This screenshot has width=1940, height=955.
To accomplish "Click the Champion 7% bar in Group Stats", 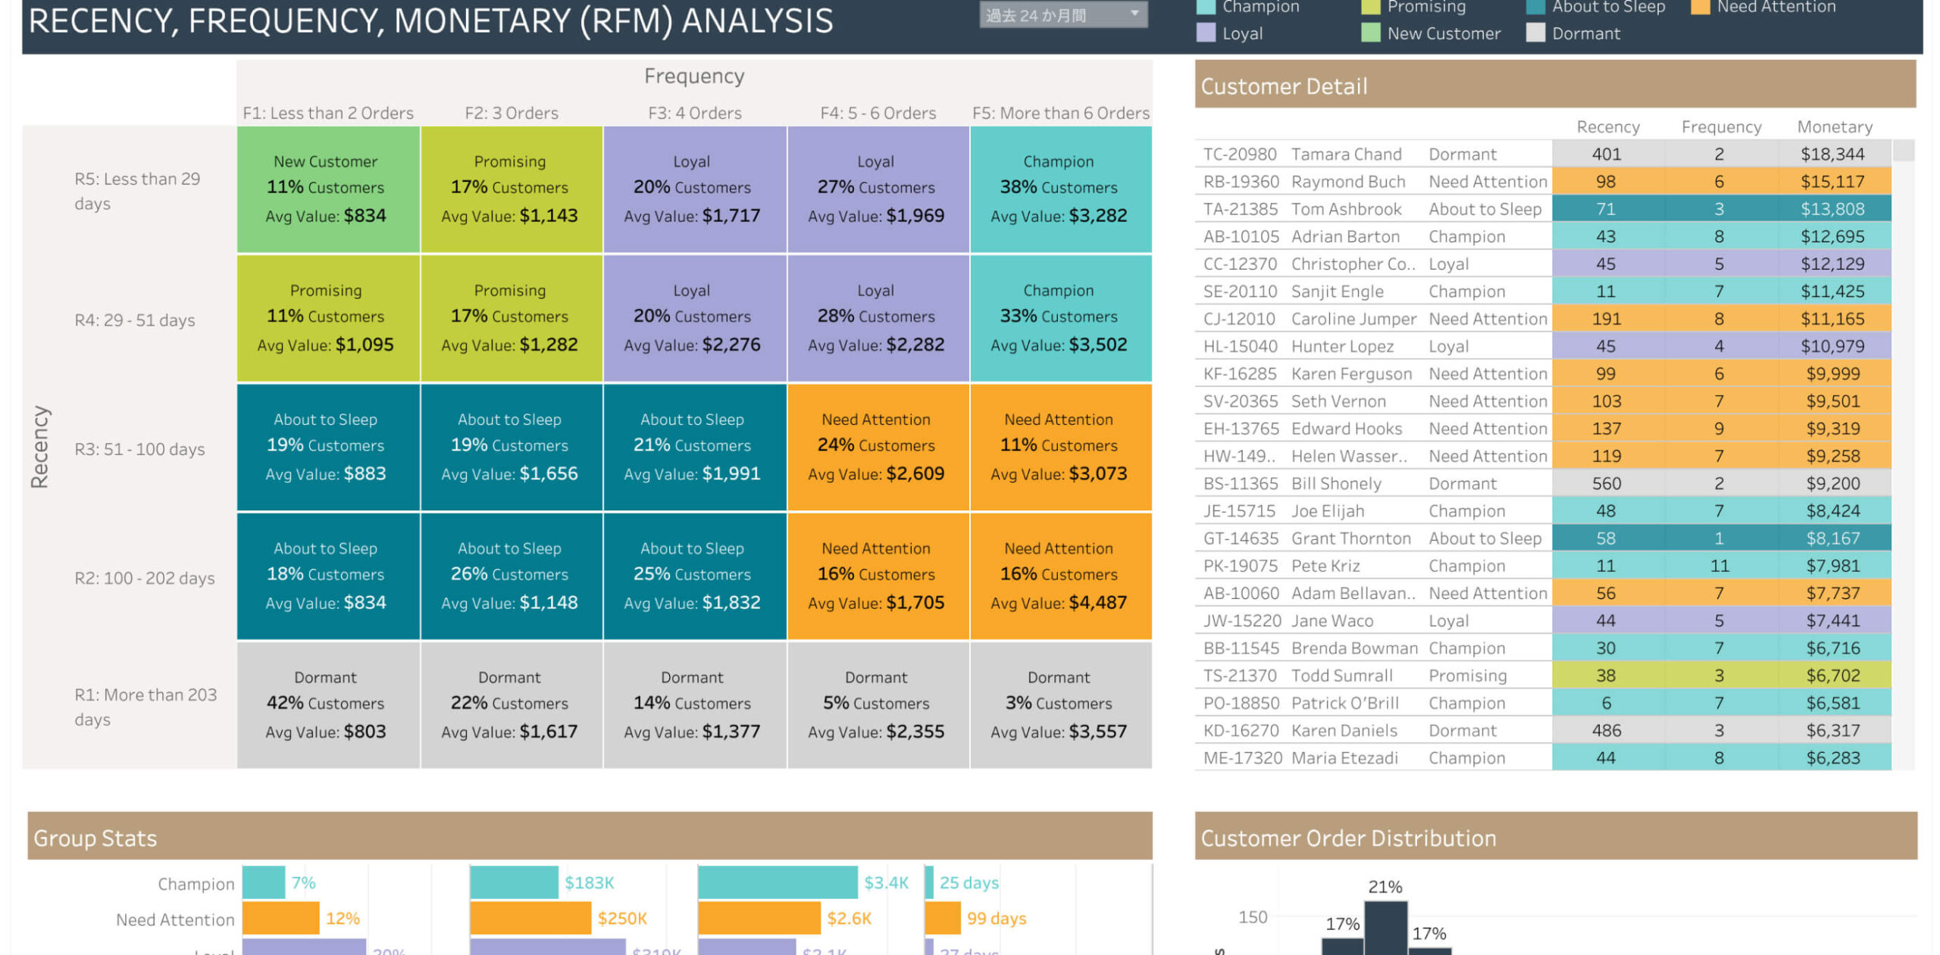I will click(263, 883).
